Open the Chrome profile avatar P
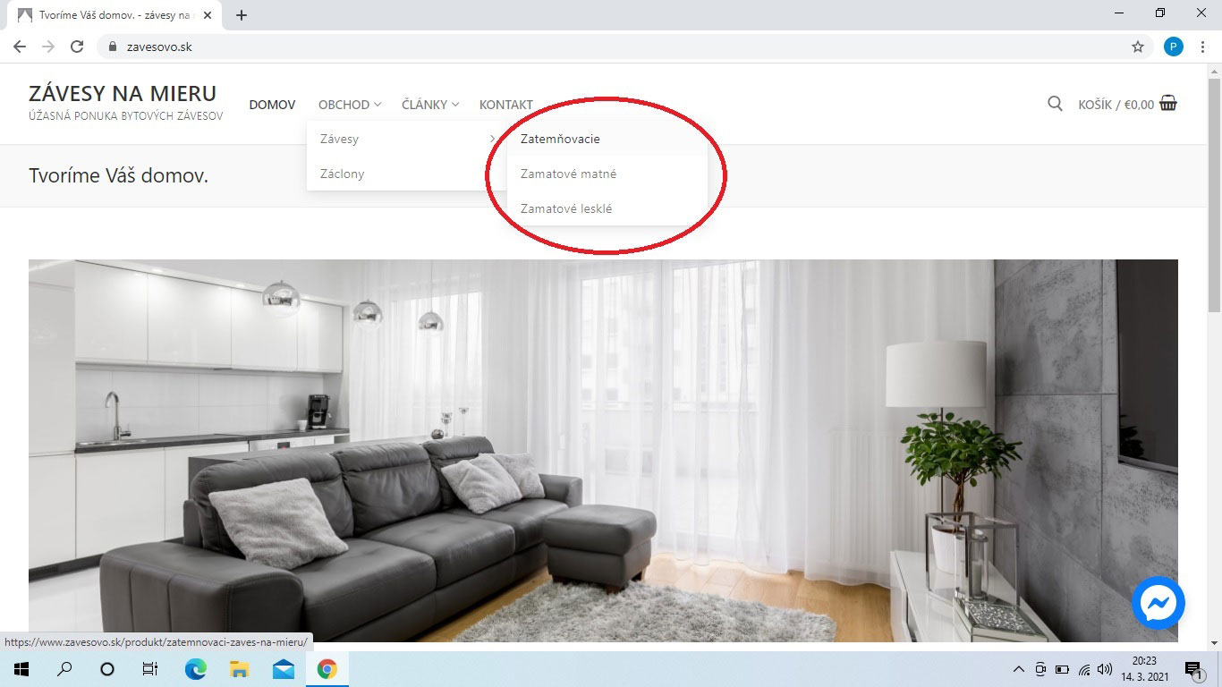This screenshot has height=687, width=1222. [x=1173, y=47]
